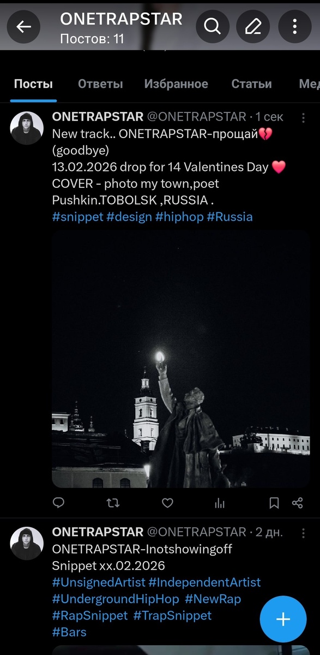Open the profile three-dot overflow menu
Image resolution: width=320 pixels, height=655 pixels.
(295, 26)
